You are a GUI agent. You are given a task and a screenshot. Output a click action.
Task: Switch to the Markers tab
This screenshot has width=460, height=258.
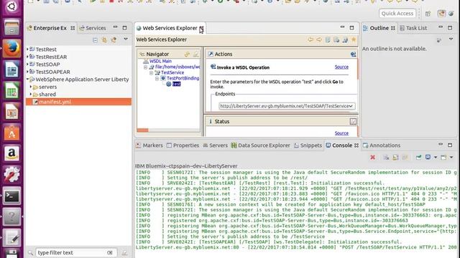(x=149, y=145)
